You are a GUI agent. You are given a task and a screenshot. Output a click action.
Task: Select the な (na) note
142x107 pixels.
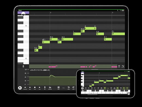(x=100, y=34)
